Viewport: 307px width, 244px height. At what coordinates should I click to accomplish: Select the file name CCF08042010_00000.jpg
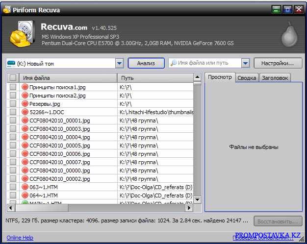60,171
